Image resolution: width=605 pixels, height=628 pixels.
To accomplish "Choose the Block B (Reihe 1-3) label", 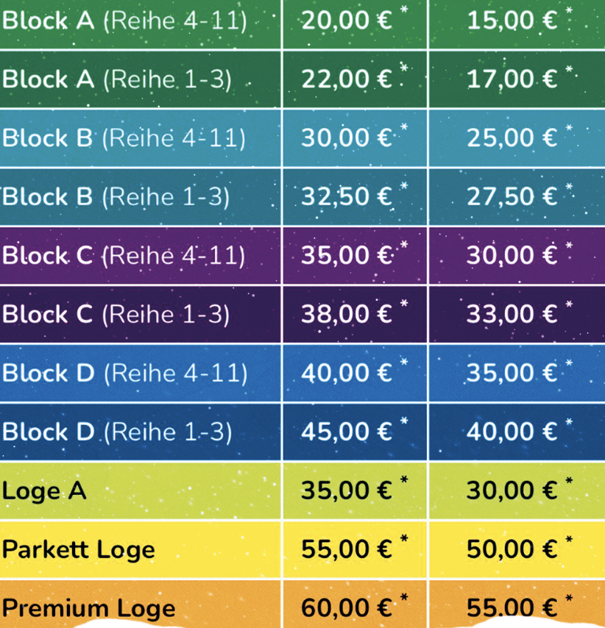I will click(116, 196).
